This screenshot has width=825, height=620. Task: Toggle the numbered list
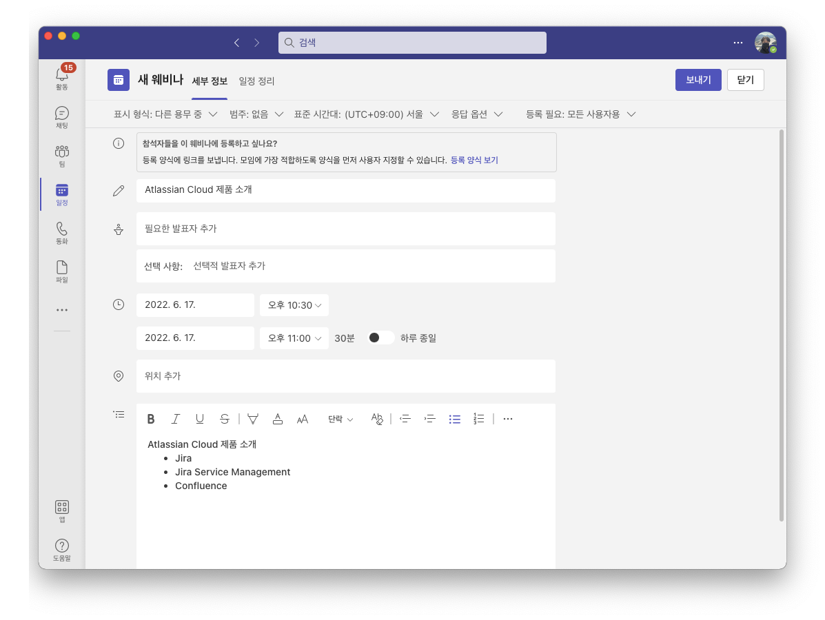click(479, 419)
